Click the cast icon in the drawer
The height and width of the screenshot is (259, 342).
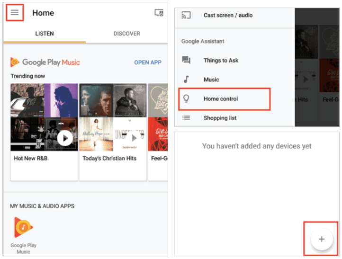pyautogui.click(x=186, y=15)
